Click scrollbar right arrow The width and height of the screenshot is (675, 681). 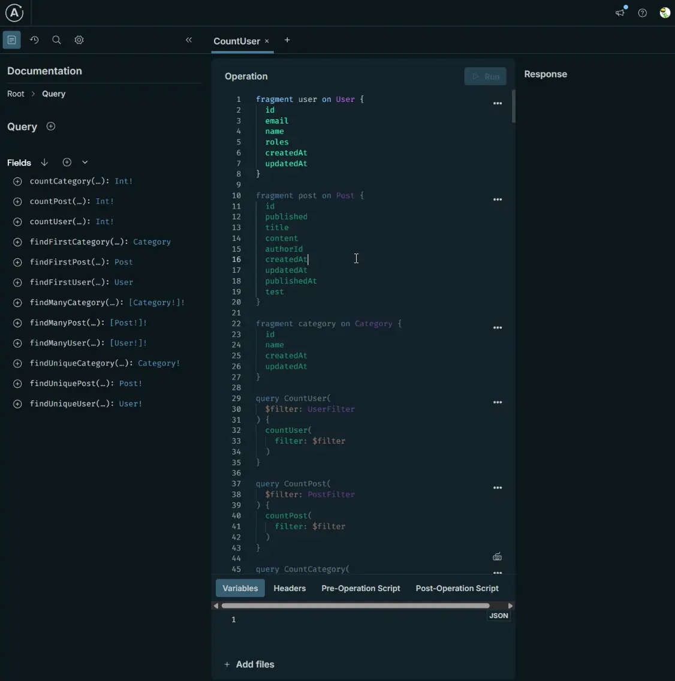click(x=510, y=605)
